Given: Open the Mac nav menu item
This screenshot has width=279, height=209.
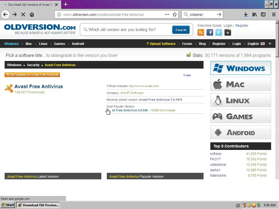Looking at the screenshot, I should pos(29,44).
